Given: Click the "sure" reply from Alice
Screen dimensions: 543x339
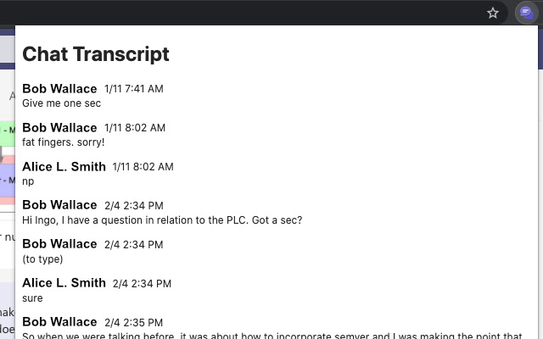Looking at the screenshot, I should 32,298.
